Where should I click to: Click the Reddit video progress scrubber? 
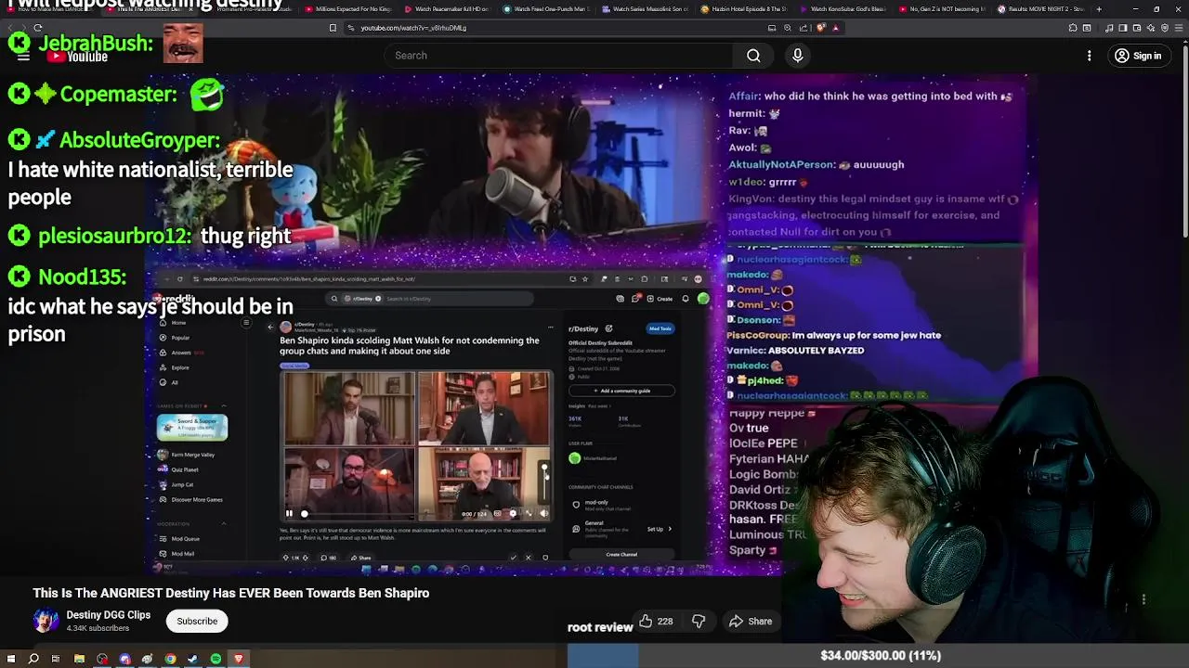pyautogui.click(x=304, y=513)
